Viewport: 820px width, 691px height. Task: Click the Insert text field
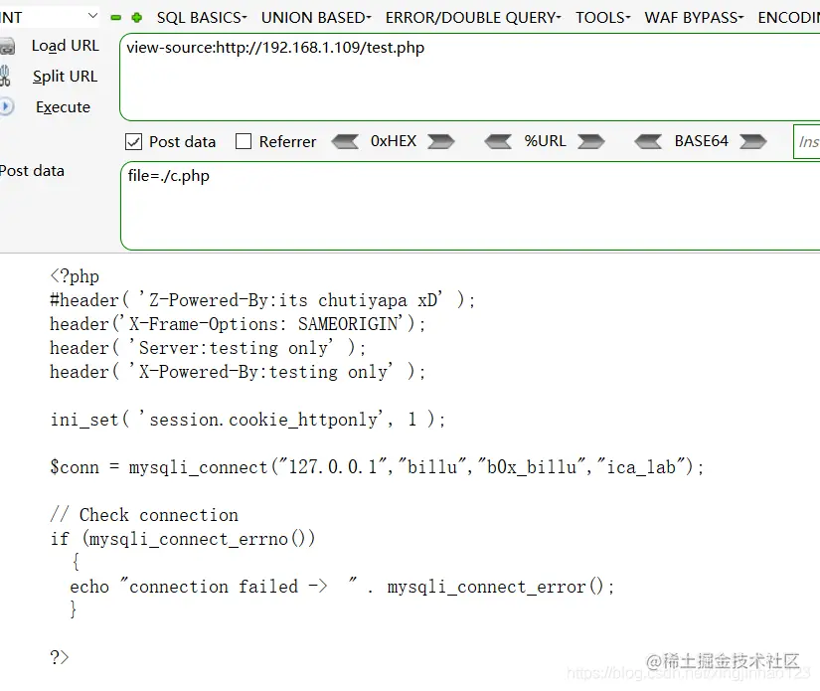point(806,142)
